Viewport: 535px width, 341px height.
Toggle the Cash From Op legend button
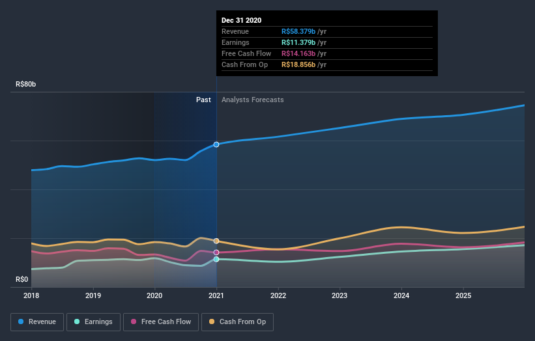tap(237, 322)
